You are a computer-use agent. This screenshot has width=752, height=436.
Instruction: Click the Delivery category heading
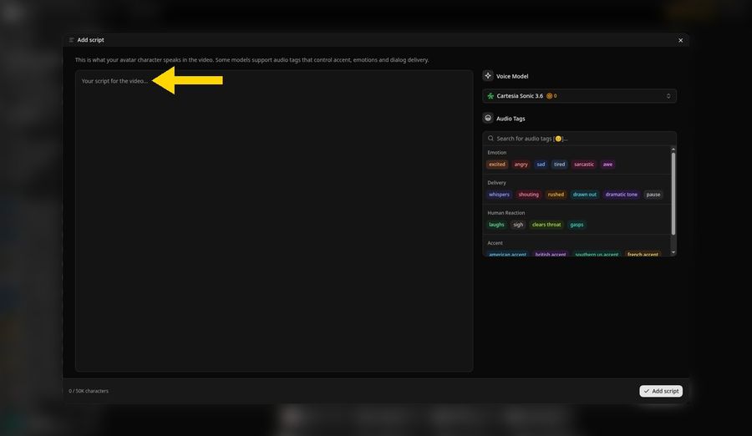tap(496, 183)
